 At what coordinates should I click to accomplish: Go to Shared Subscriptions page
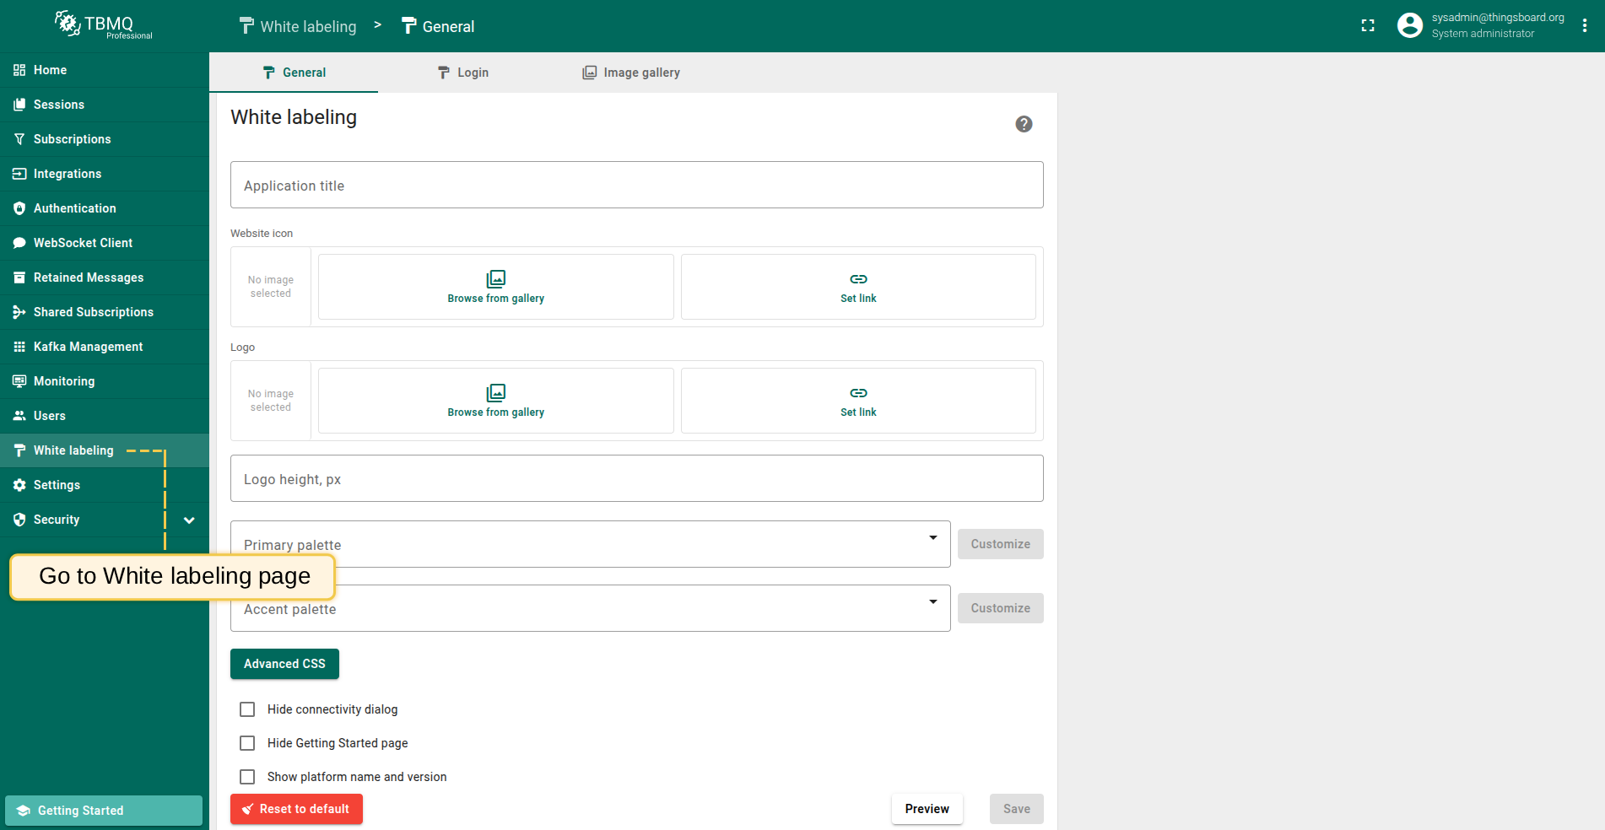click(x=93, y=312)
